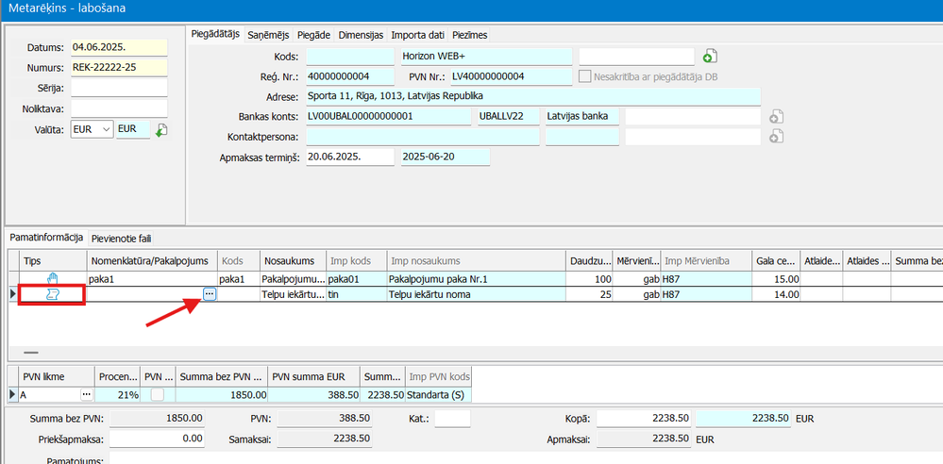
Task: Click the icon beside Kontaktpersona field
Action: tap(776, 137)
